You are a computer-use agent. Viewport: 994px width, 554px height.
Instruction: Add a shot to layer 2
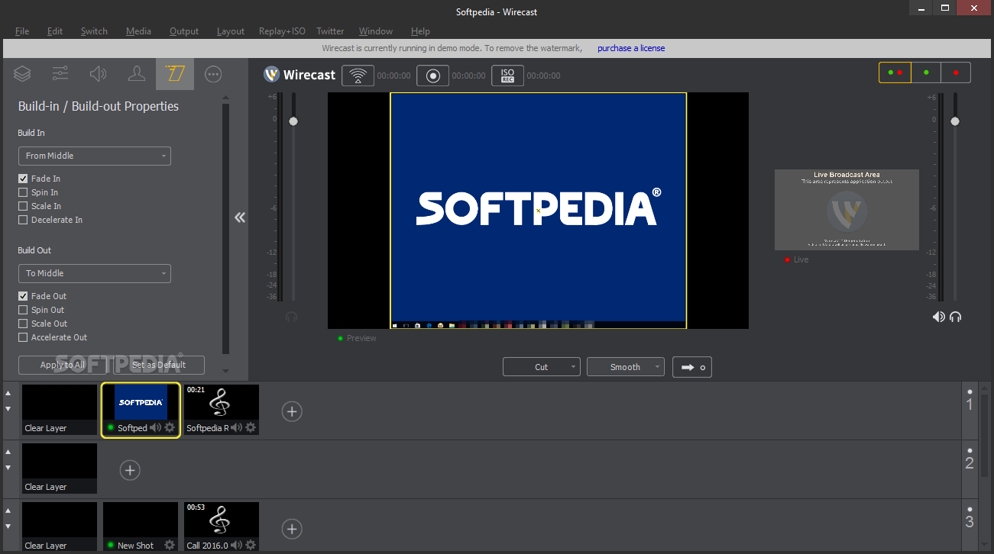tap(130, 470)
